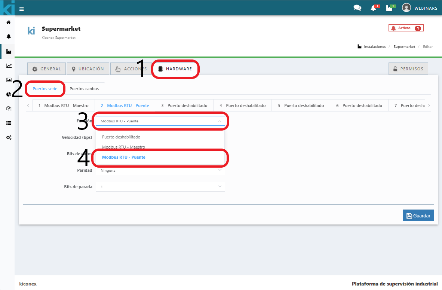The image size is (442, 290).
Task: Open the chat messages icon
Action: pos(357,8)
